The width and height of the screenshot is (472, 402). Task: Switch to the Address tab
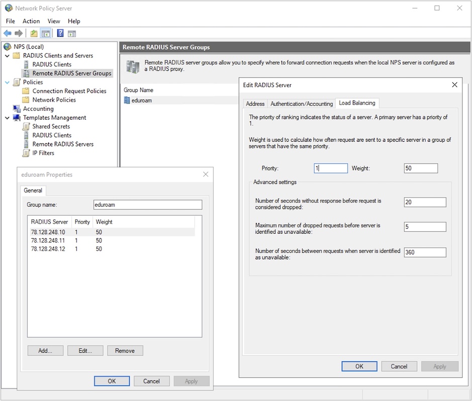click(x=255, y=104)
